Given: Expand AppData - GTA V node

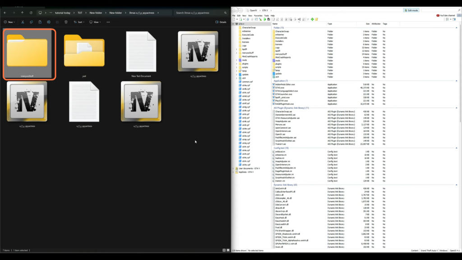Looking at the screenshot, I should click(233, 172).
